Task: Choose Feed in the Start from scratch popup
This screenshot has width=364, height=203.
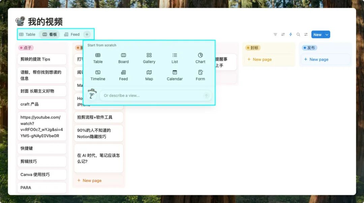Action: click(123, 75)
